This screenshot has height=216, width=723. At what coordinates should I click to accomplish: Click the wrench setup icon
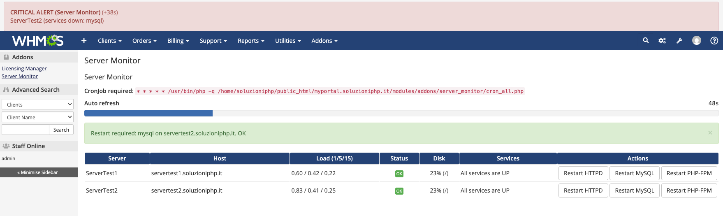point(679,41)
